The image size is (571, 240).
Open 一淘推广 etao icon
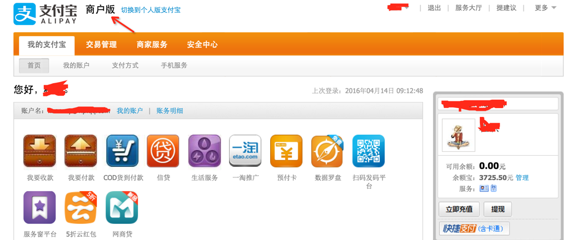(x=245, y=151)
